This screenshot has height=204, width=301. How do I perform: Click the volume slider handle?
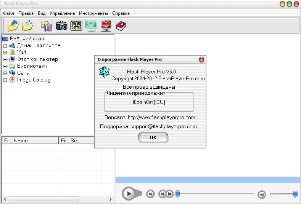tap(295, 194)
